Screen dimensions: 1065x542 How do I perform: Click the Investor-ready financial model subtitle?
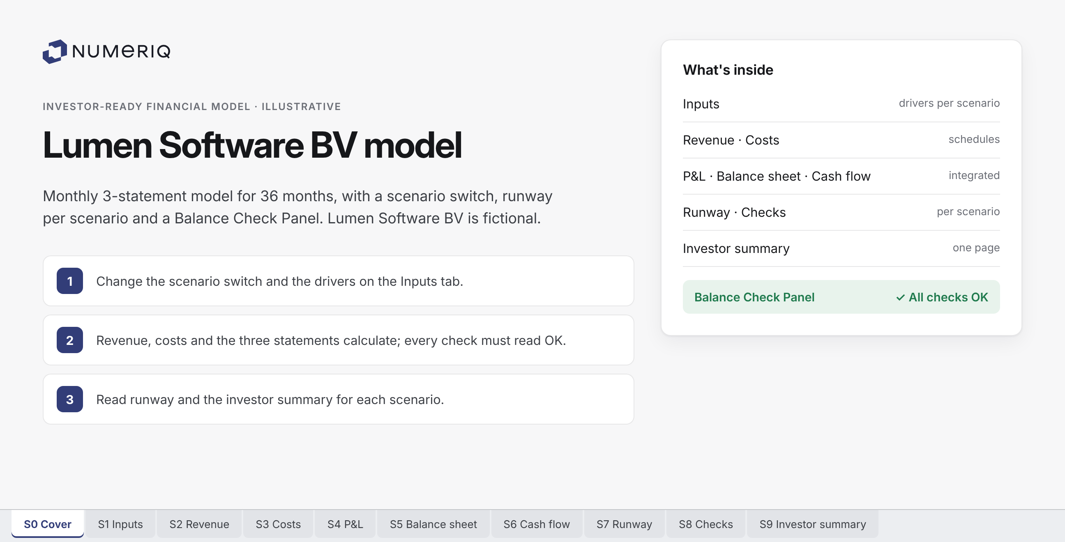(x=192, y=107)
